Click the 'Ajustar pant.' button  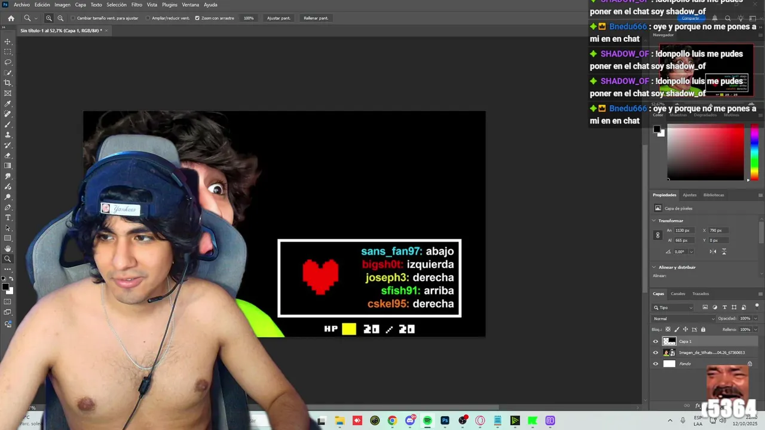tap(279, 19)
